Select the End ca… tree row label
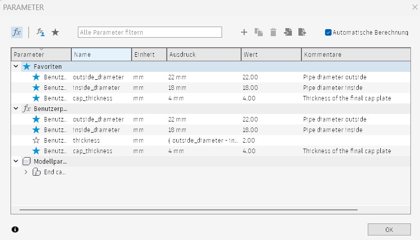The image size is (420, 240). (x=55, y=172)
